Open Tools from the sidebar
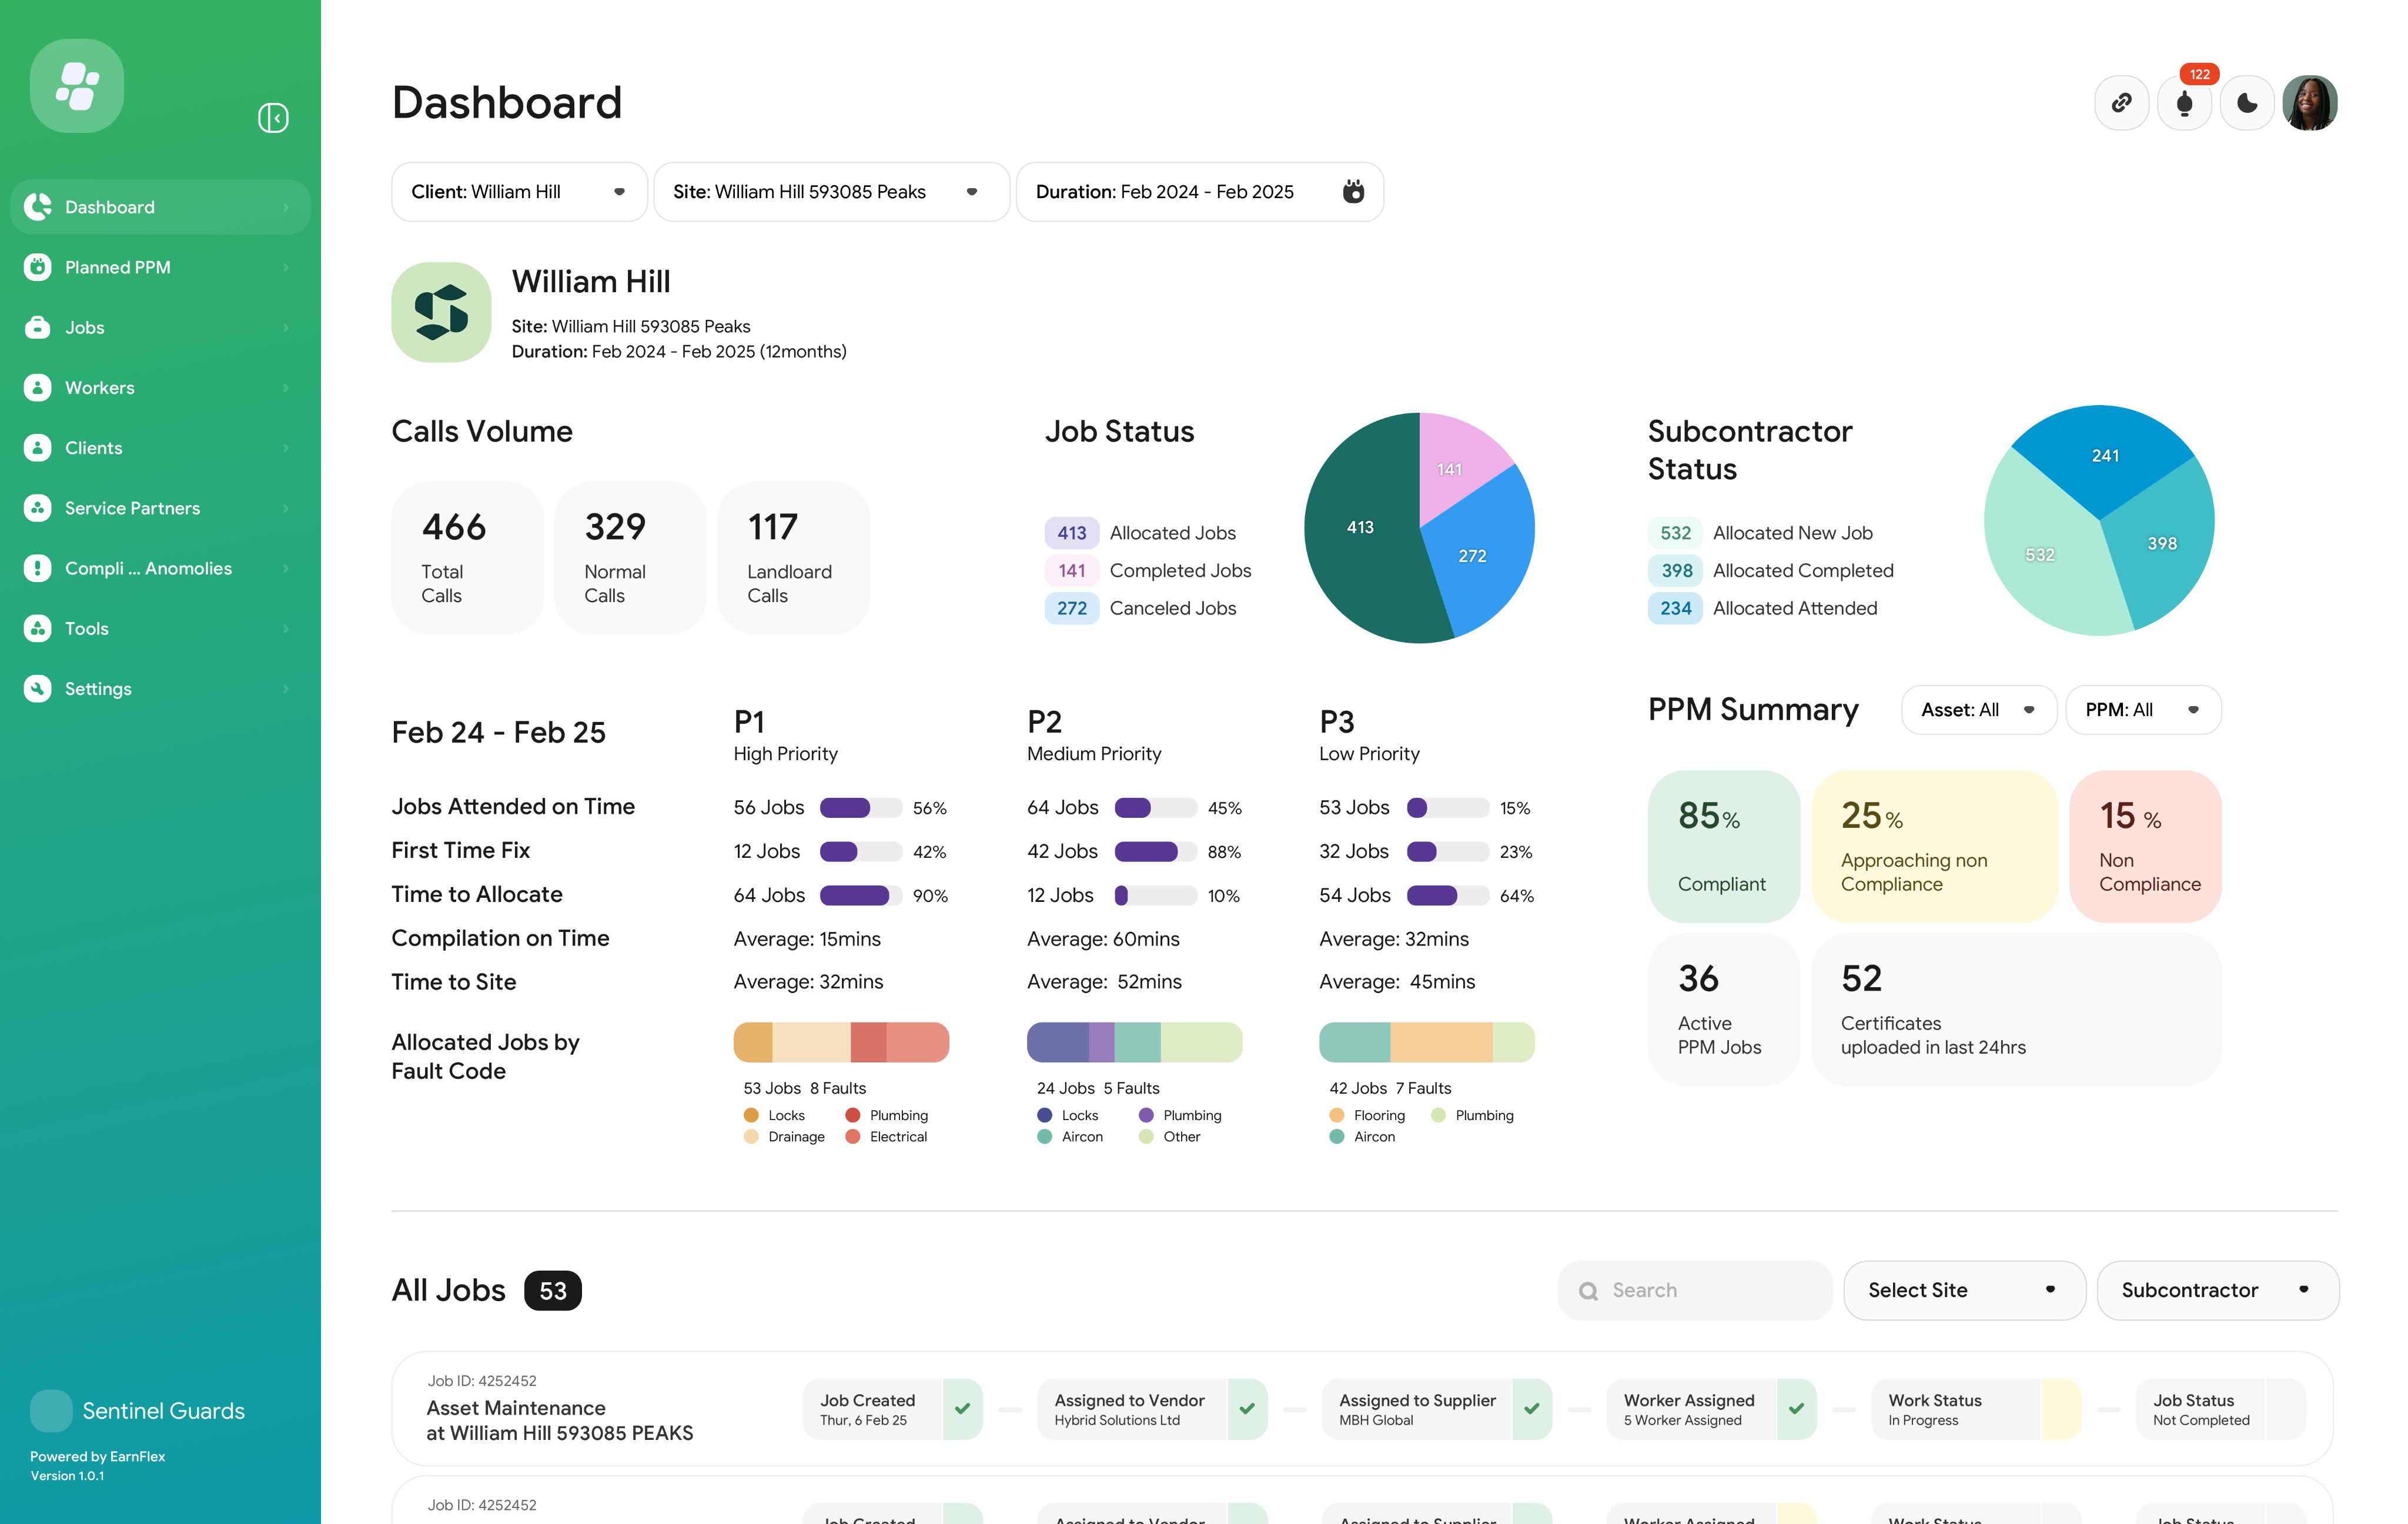 pyautogui.click(x=160, y=628)
